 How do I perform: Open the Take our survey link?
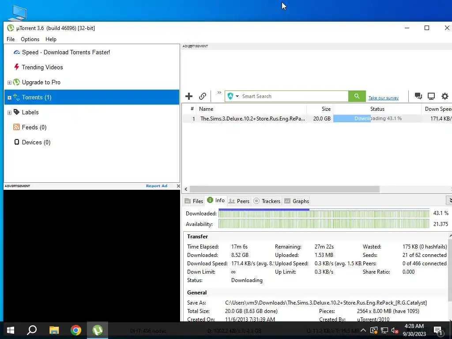[x=384, y=98]
